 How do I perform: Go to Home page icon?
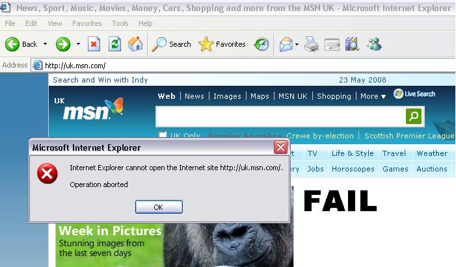(135, 44)
